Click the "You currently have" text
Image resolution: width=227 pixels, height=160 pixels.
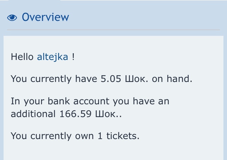click(x=52, y=79)
